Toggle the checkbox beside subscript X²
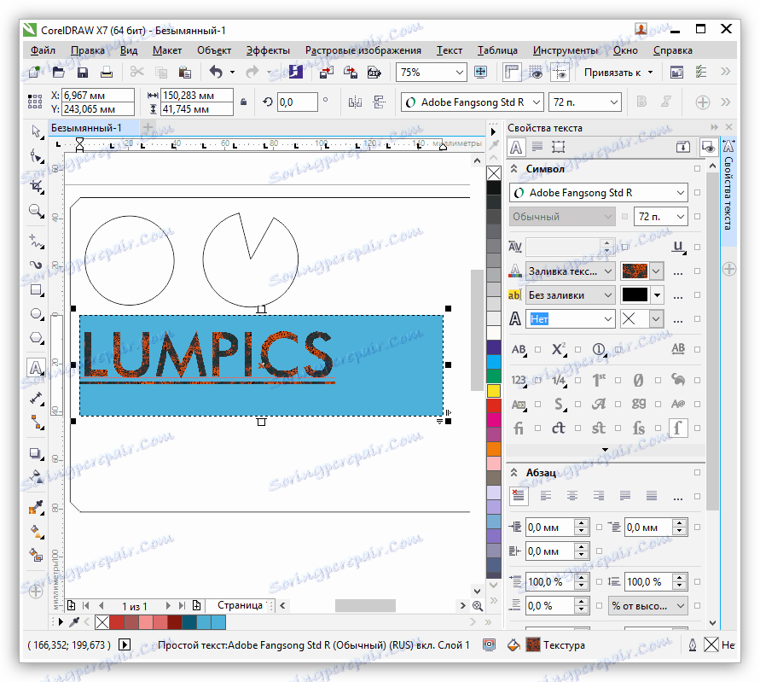Image resolution: width=760 pixels, height=682 pixels. [577, 349]
